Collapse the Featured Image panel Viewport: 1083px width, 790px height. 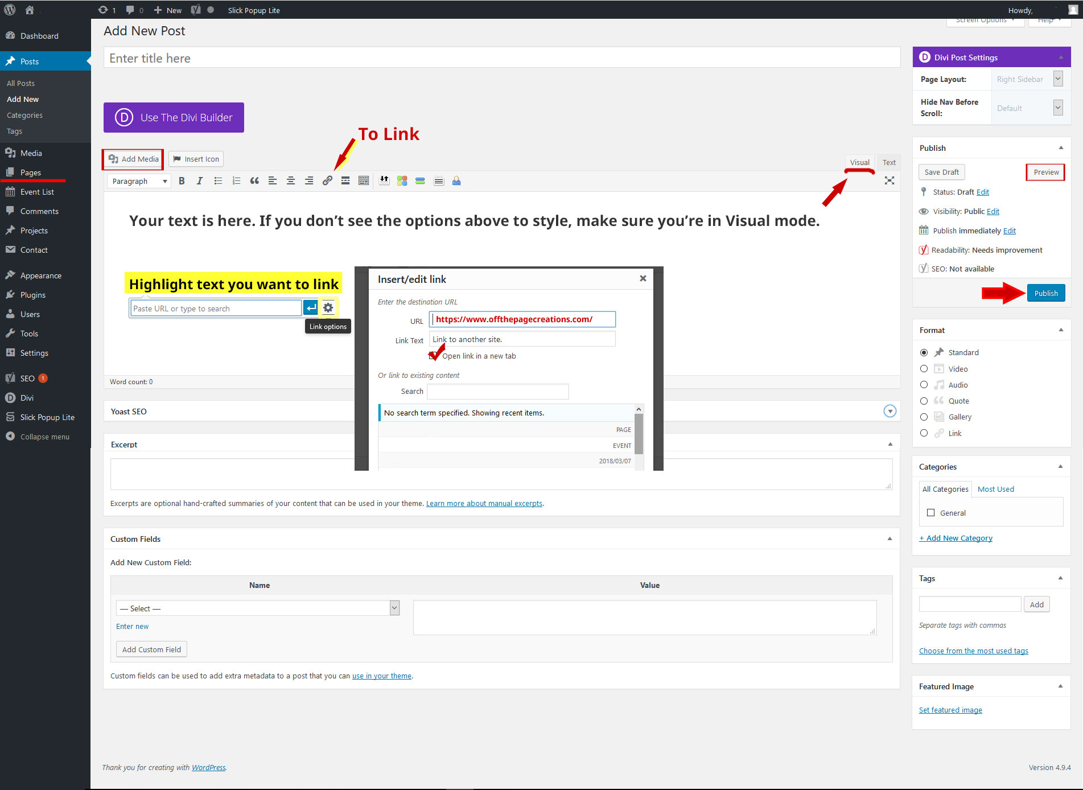tap(1061, 686)
